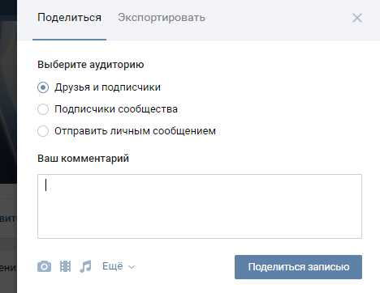
Task: Open the Экспортировать tab
Action: pyautogui.click(x=162, y=18)
